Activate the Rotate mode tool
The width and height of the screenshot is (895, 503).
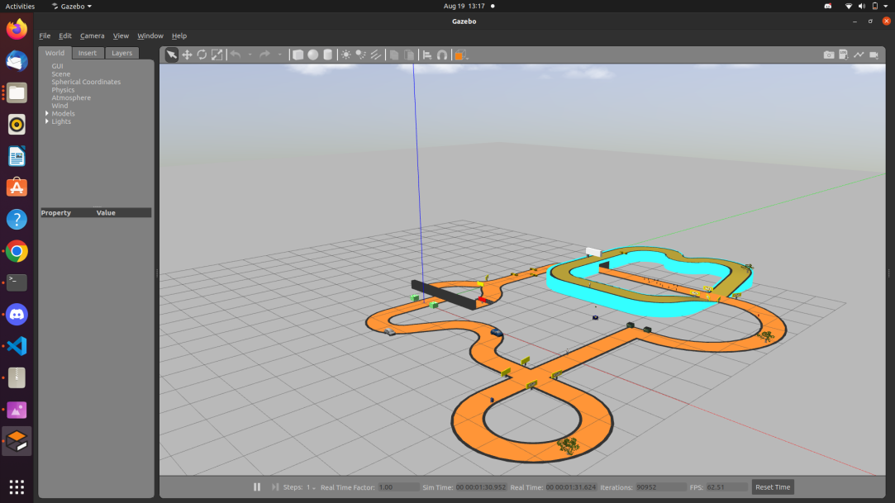click(x=202, y=54)
